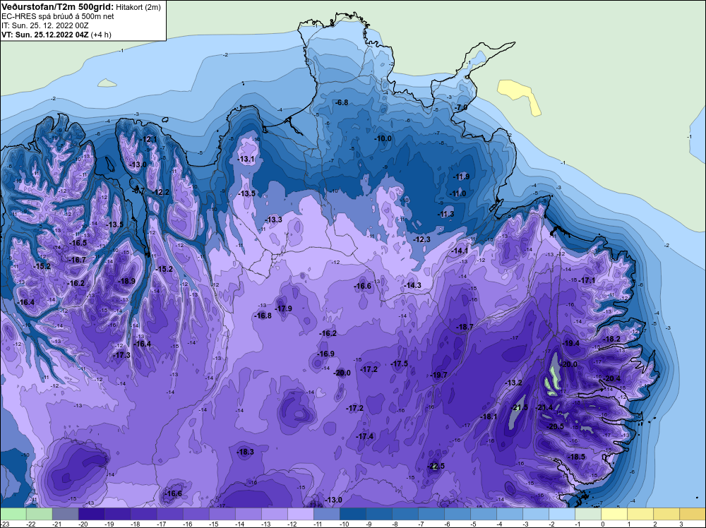Click the legend swatch labeled -23
Screen dimensions: 706x528
(13, 514)
